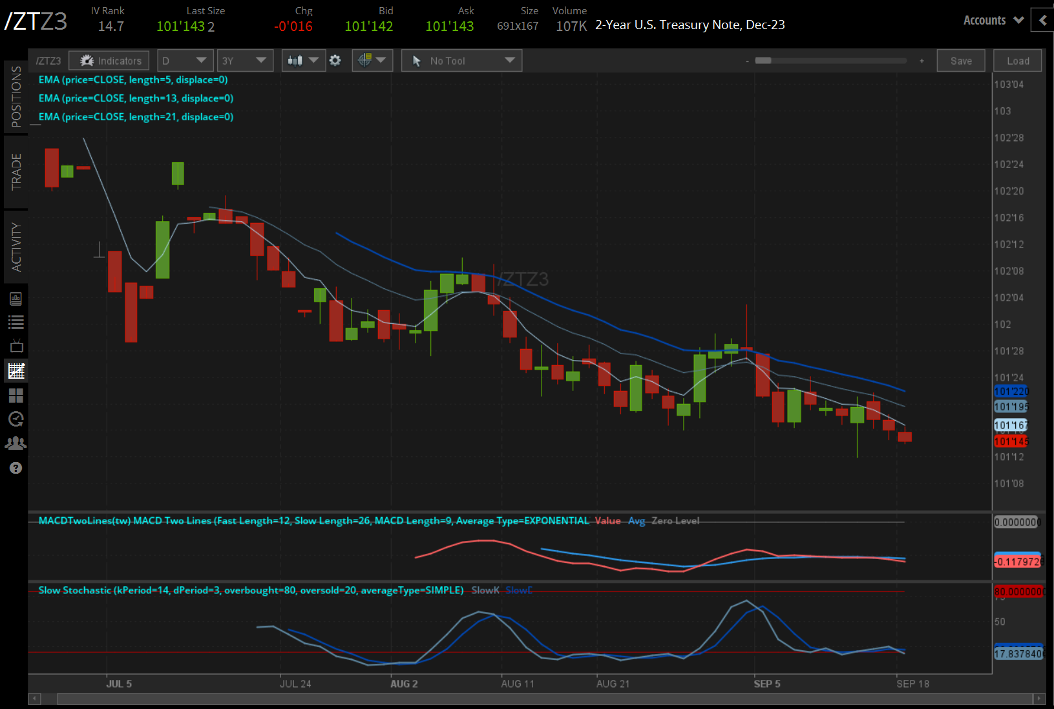1054x709 pixels.
Task: Open the POSITIONS side tab
Action: click(x=16, y=97)
